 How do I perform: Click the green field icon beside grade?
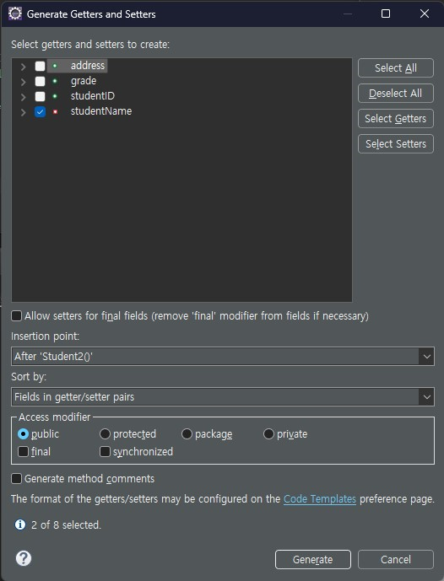(55, 81)
